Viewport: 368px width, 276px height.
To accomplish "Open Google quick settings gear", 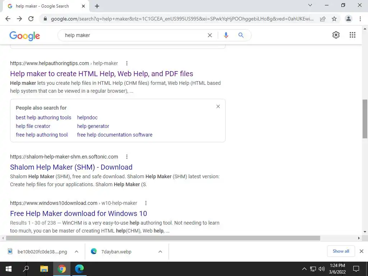I will click(x=336, y=35).
